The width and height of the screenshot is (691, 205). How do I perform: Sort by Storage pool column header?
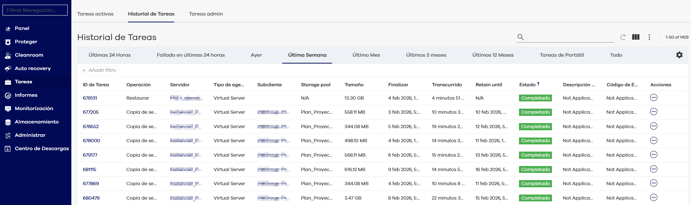[x=316, y=85]
